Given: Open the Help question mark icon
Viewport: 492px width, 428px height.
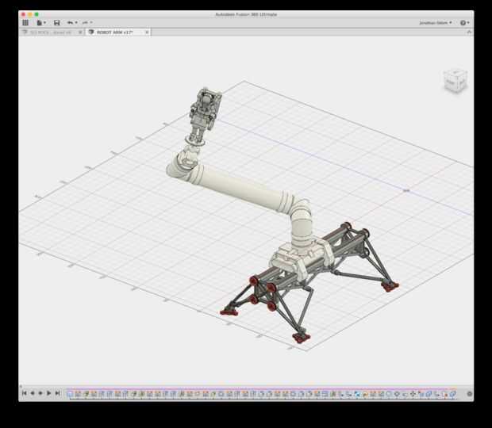Looking at the screenshot, I should (463, 22).
